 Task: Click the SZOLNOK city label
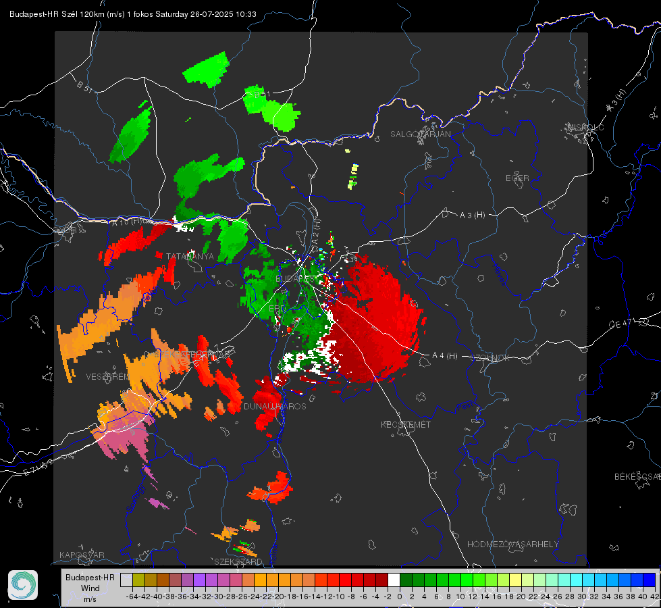point(491,358)
